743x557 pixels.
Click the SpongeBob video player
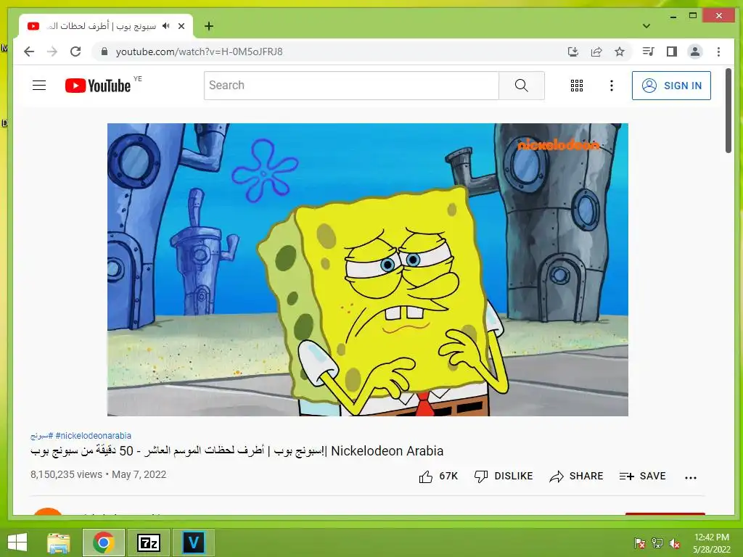pyautogui.click(x=368, y=270)
